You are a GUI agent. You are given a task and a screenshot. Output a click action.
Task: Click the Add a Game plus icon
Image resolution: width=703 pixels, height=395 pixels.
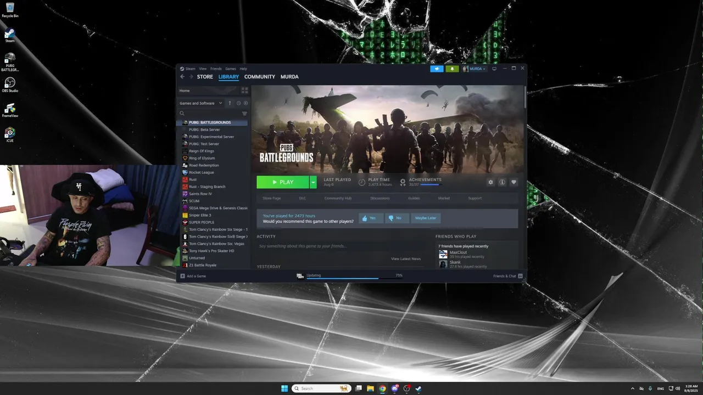coord(183,276)
